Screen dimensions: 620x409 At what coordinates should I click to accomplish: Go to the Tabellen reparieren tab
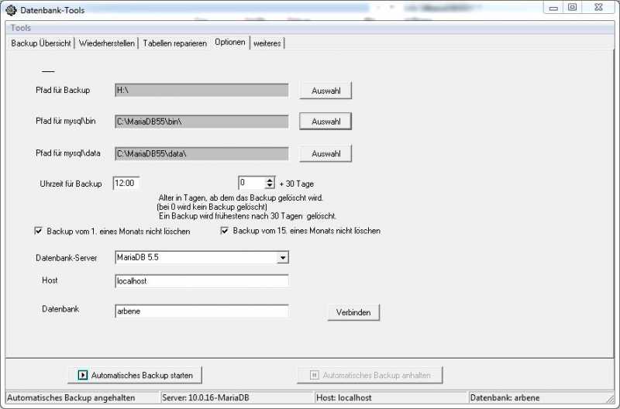[x=174, y=43]
